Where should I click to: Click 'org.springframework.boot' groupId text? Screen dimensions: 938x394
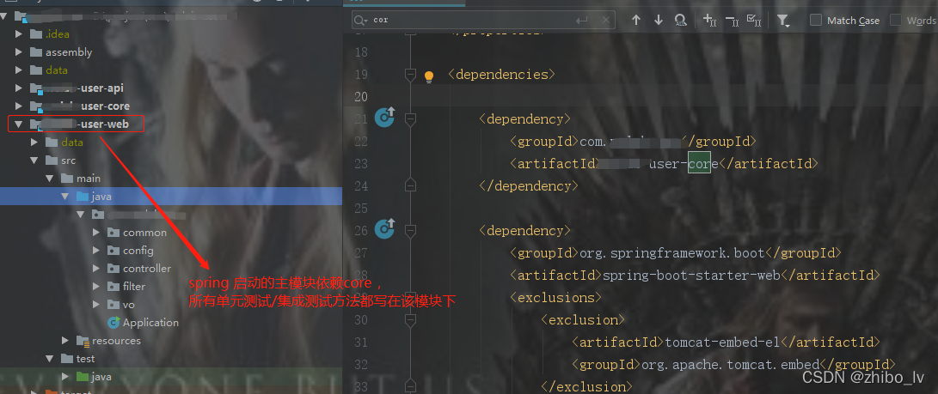click(x=672, y=253)
